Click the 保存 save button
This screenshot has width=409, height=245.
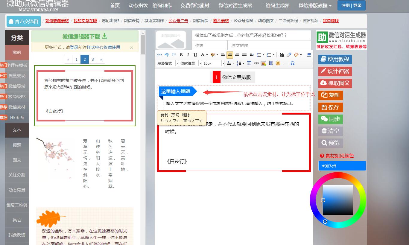pyautogui.click(x=331, y=107)
